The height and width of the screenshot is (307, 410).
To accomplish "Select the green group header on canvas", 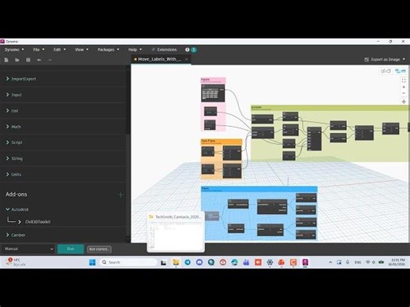I will [x=330, y=108].
